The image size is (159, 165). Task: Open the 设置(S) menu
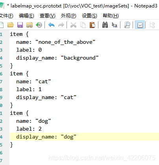(89, 16)
